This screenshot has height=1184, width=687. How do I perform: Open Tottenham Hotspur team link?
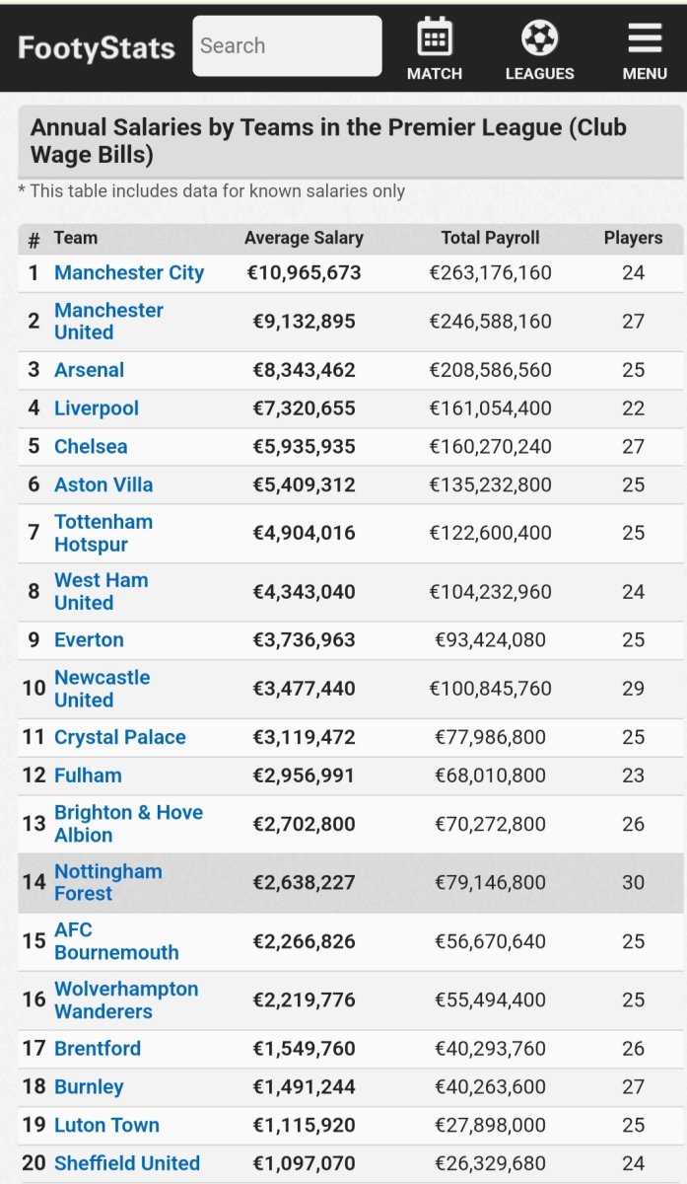[103, 533]
